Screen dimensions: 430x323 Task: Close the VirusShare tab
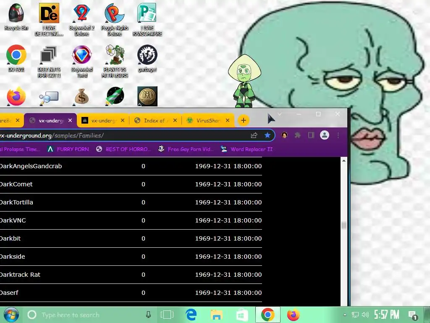coord(227,121)
